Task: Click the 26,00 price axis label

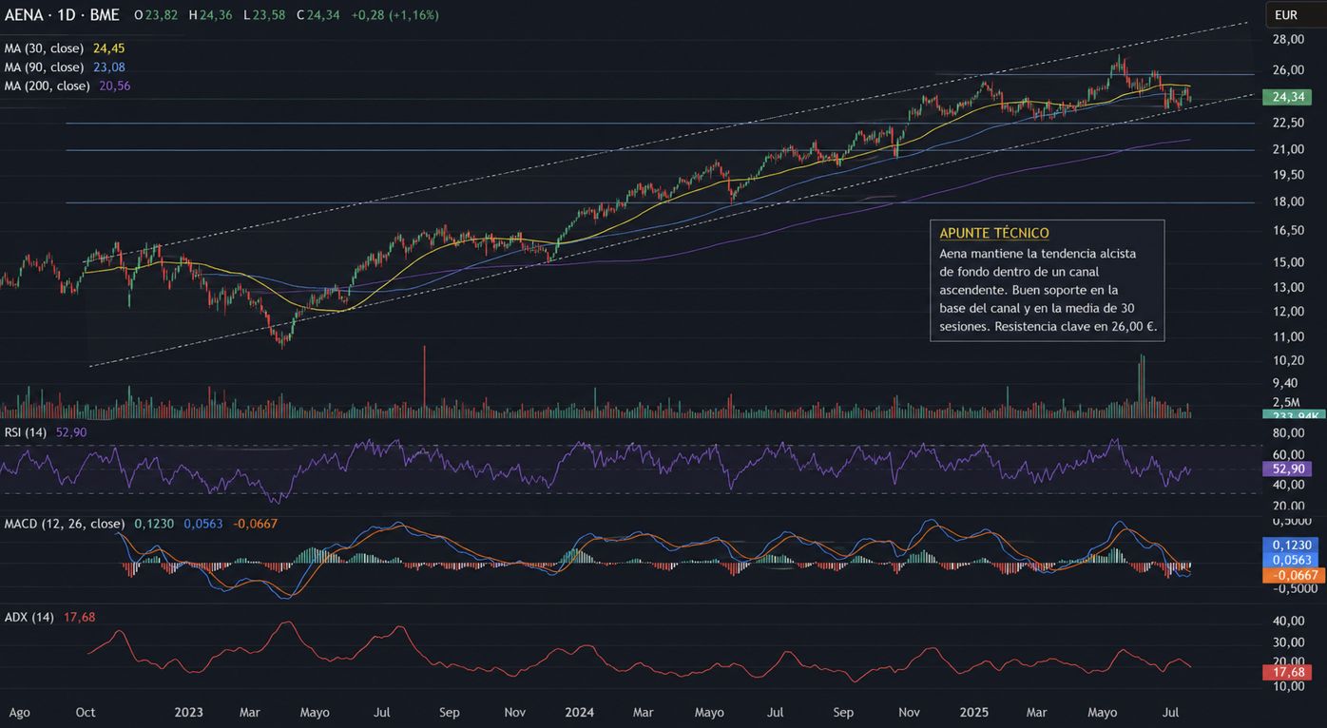Action: pyautogui.click(x=1288, y=70)
